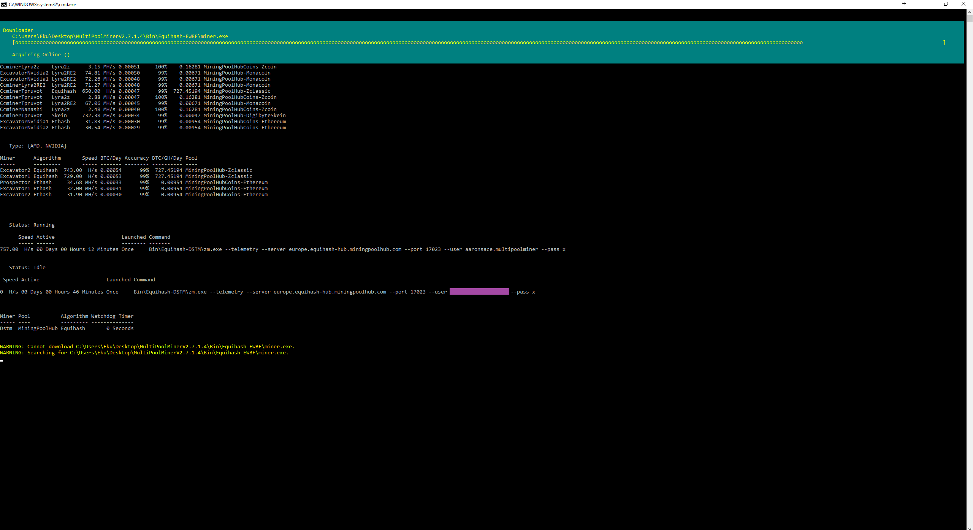973x530 pixels.
Task: Click the WARNING: Cannot download line
Action: click(147, 347)
